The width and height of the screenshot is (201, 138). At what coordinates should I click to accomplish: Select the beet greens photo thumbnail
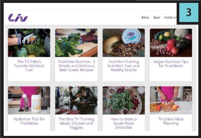click(x=76, y=43)
